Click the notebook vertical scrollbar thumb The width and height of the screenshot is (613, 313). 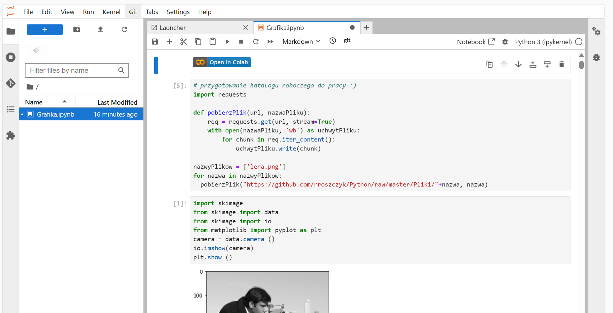coord(581,65)
